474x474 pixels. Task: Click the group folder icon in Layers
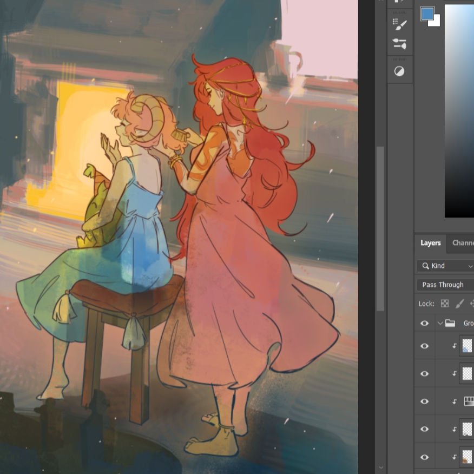coord(450,323)
